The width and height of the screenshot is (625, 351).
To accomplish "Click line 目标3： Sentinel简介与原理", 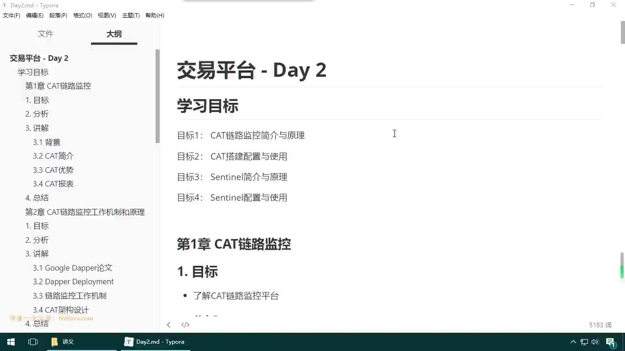I will click(x=232, y=177).
